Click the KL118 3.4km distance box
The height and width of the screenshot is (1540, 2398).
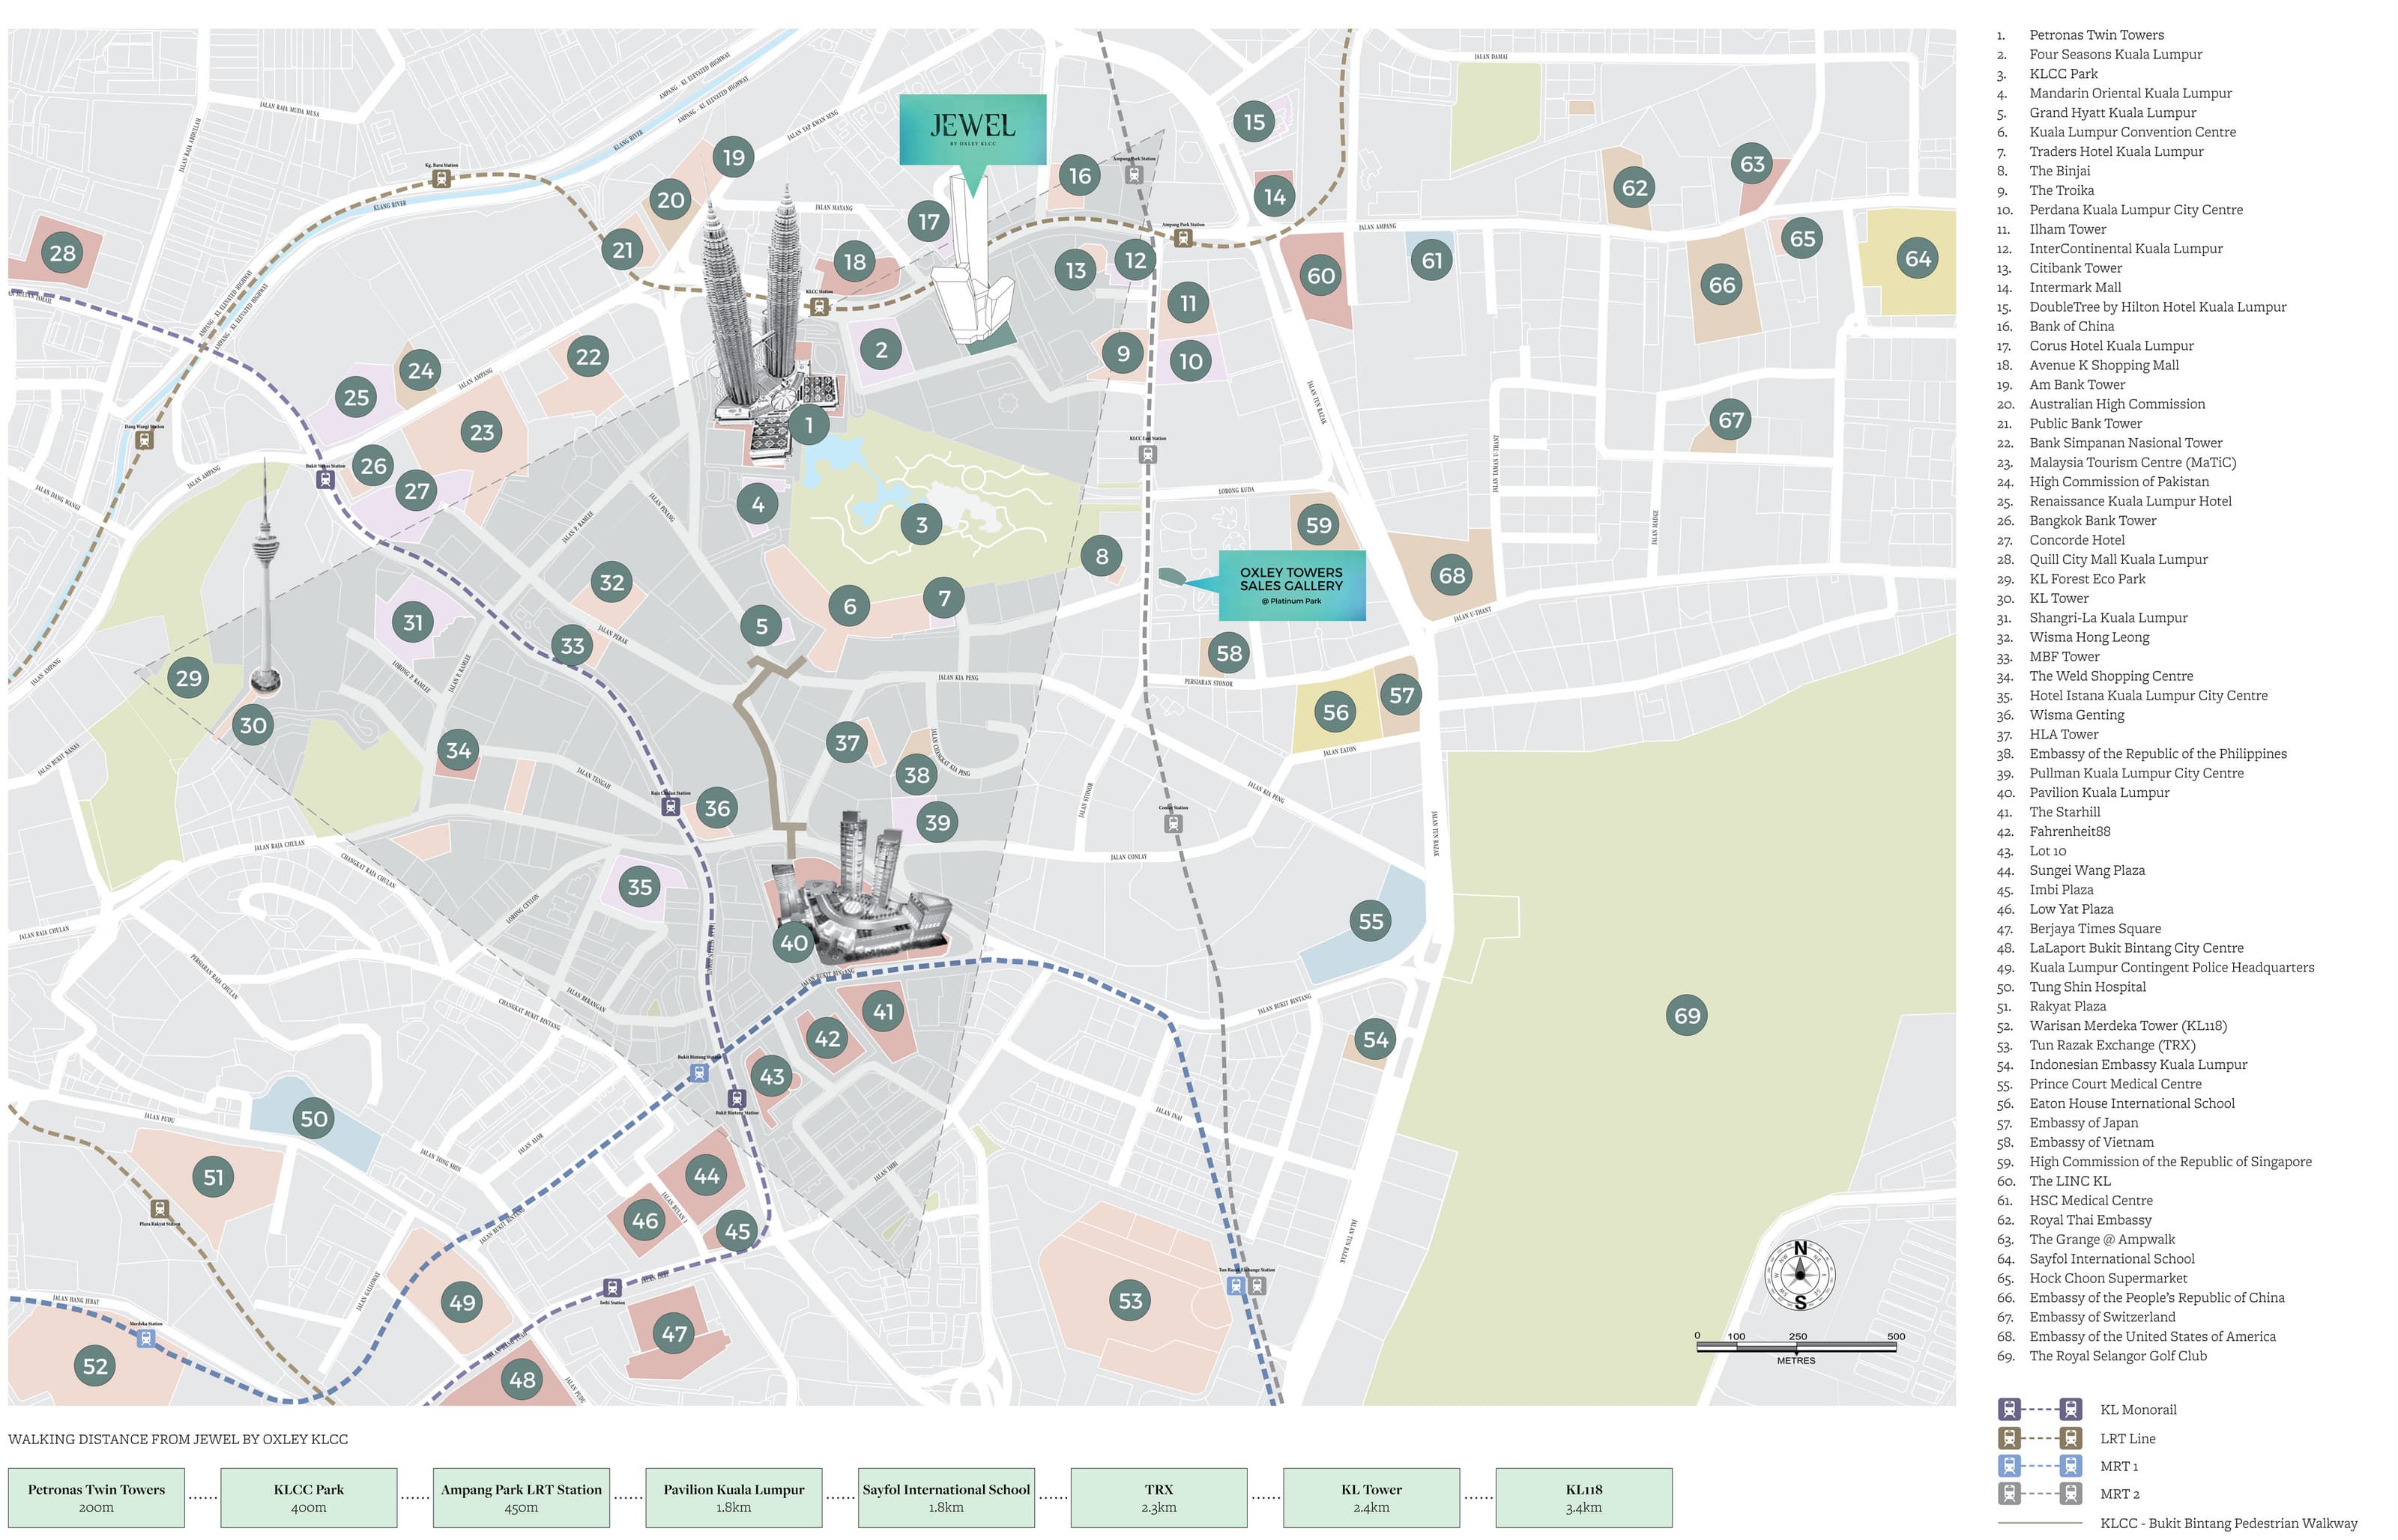pos(1583,1497)
